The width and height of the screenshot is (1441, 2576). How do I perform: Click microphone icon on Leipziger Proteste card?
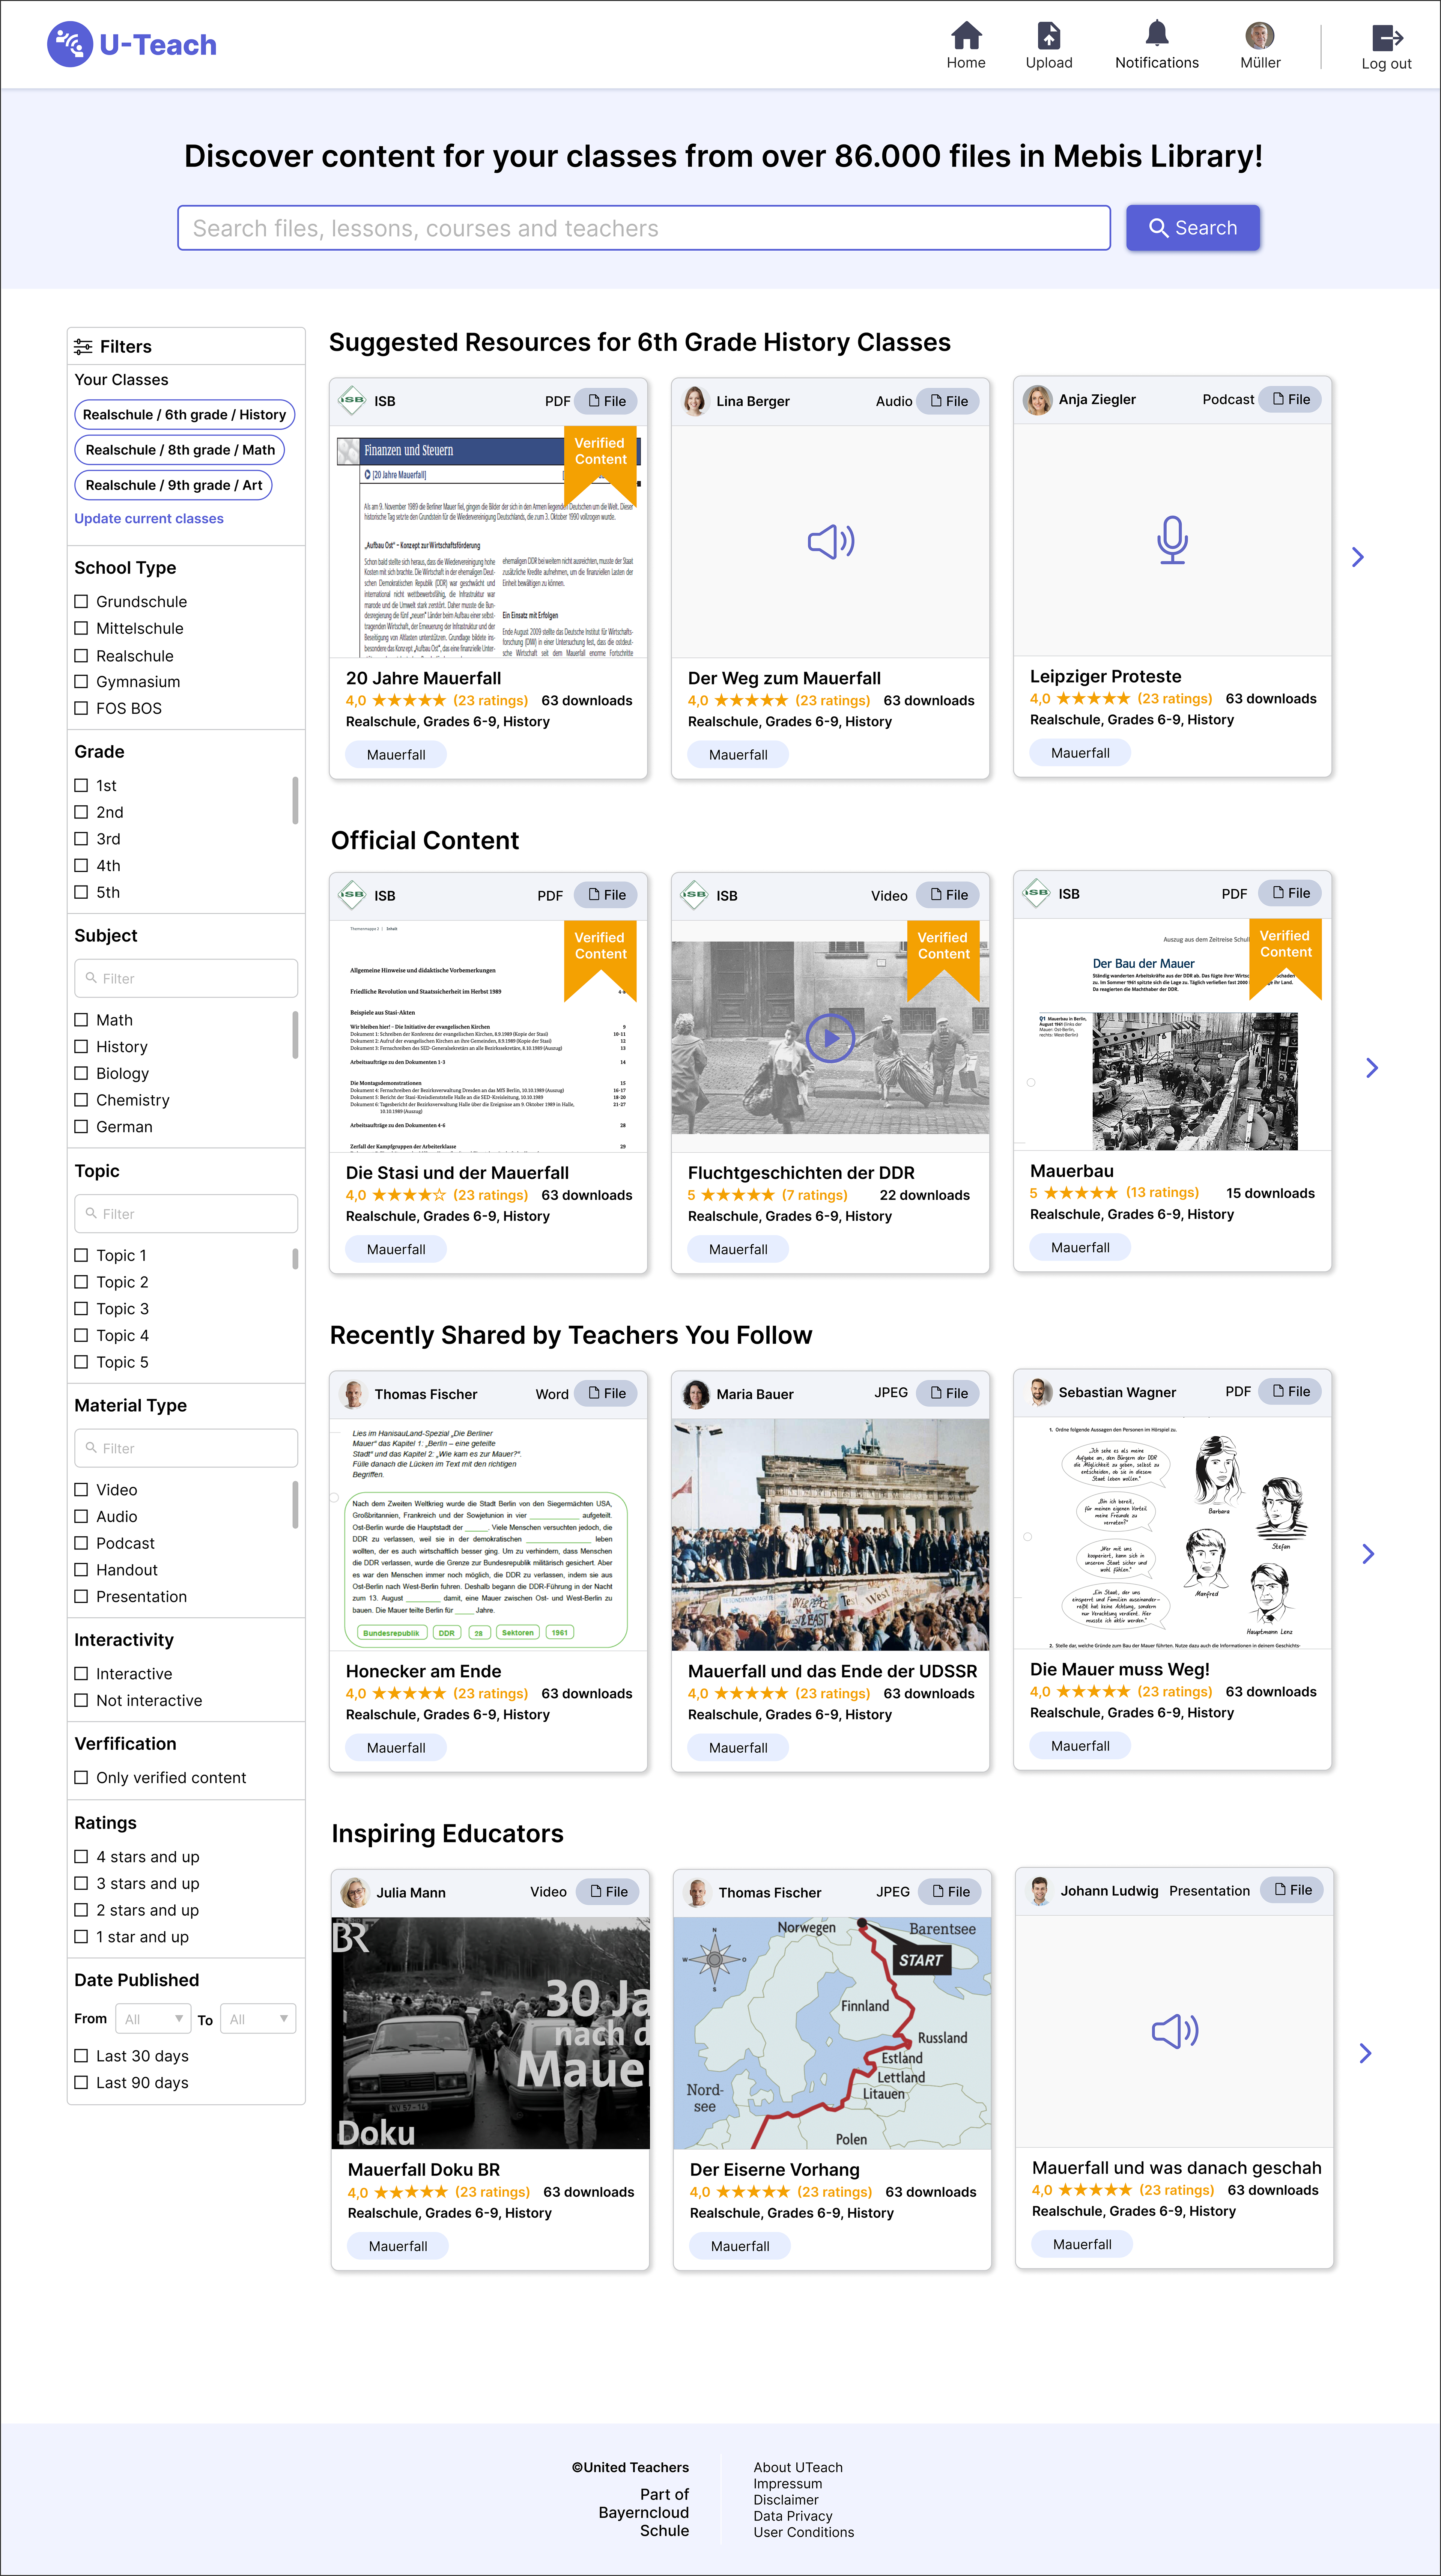pos(1172,540)
